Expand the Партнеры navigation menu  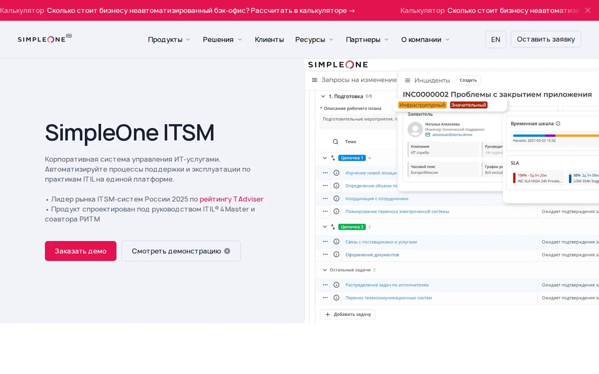367,39
